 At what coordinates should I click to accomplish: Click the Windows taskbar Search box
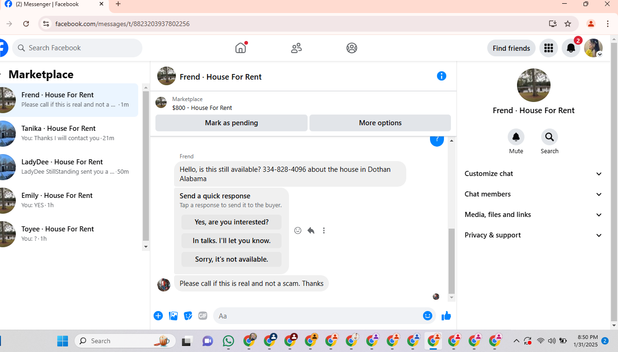click(125, 341)
